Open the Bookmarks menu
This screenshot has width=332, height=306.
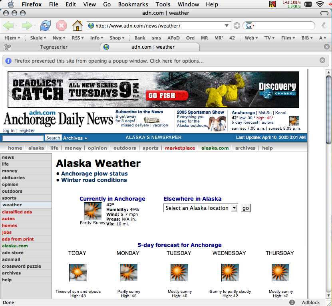point(133,4)
